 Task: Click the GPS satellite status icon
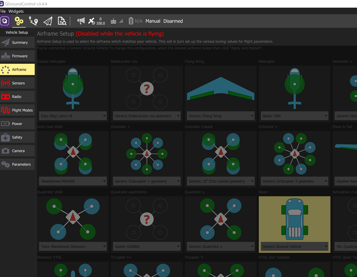(x=92, y=21)
